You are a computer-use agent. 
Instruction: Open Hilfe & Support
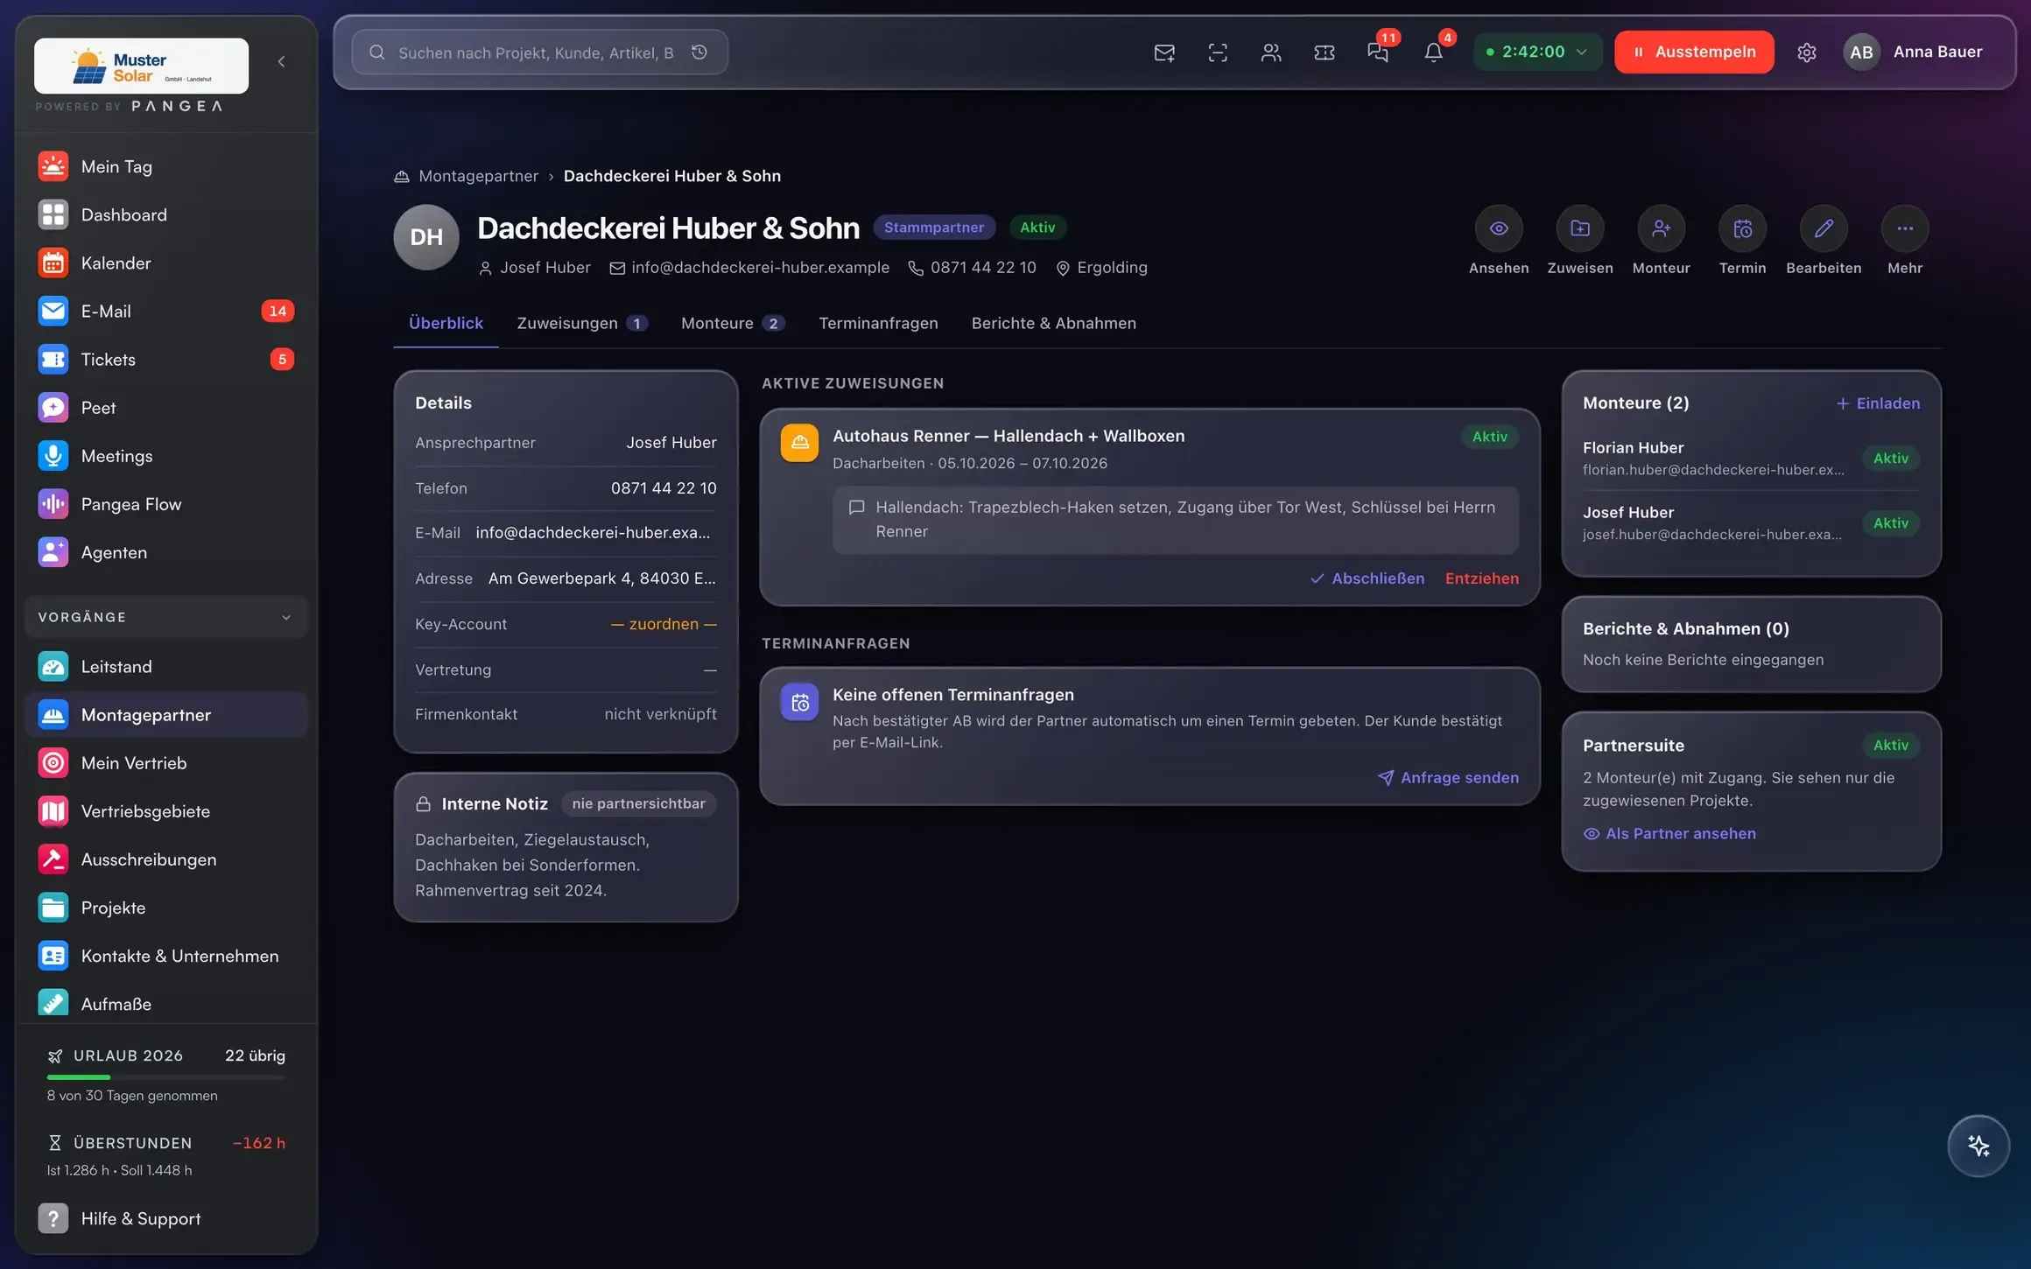click(166, 1218)
